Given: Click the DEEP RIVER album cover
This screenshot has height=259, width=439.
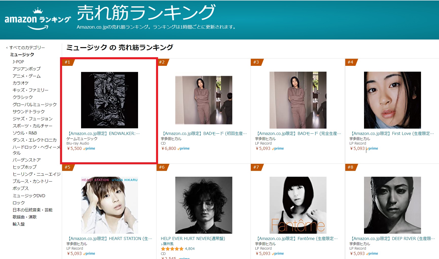Looking at the screenshot, I should 392,205.
